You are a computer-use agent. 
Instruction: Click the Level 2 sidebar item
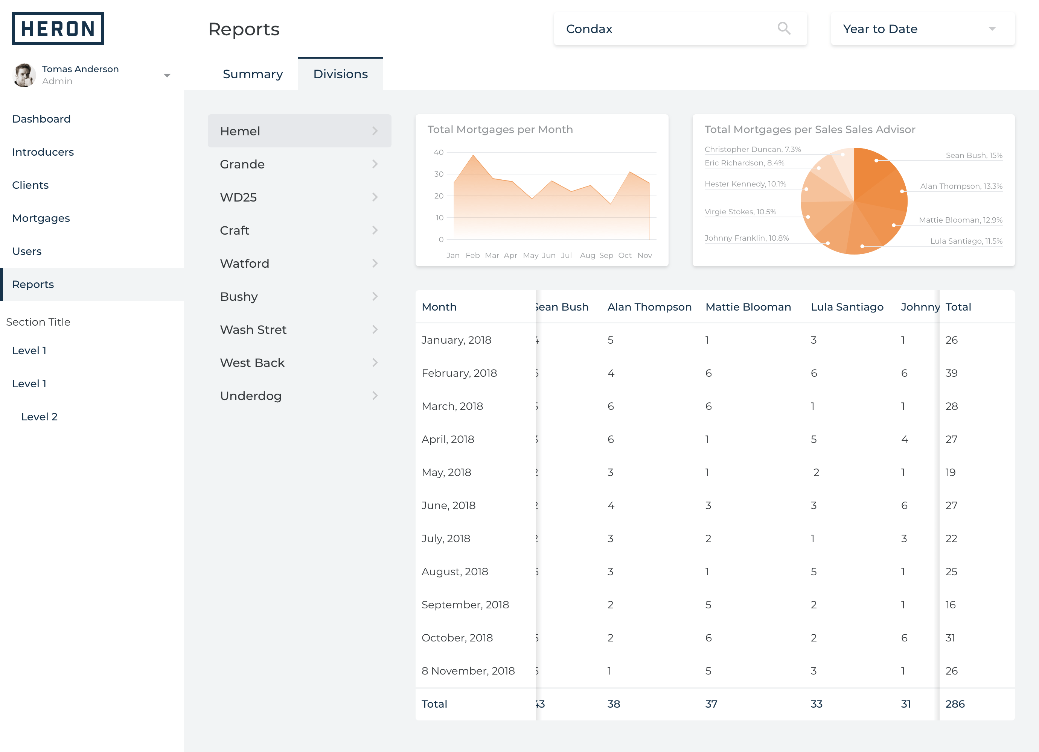40,417
